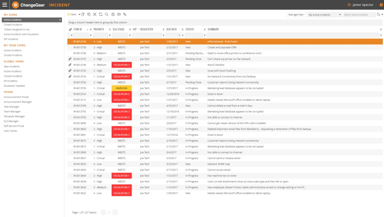Click the Search Active Incidents input field
This screenshot has height=217, width=384.
[359, 15]
